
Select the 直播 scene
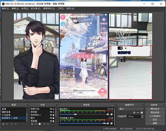[x=14, y=109]
